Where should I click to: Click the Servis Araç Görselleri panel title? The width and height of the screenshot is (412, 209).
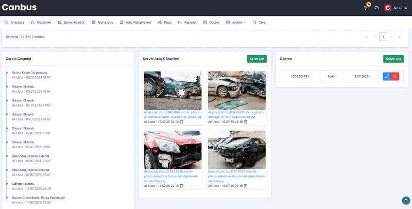pos(161,59)
